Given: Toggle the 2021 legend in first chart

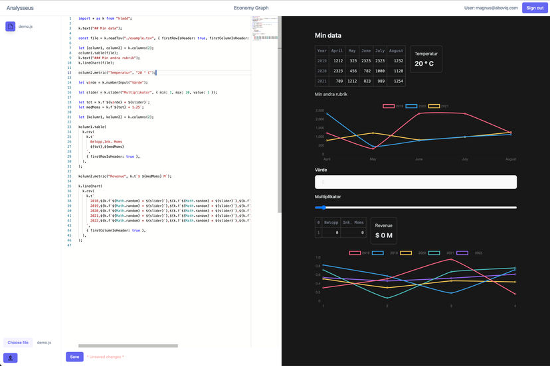Looking at the screenshot, I should pos(434,106).
